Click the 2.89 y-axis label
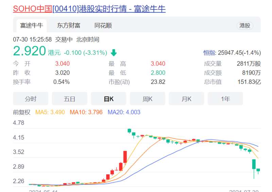Screen dimensions: 272x192 (18, 167)
